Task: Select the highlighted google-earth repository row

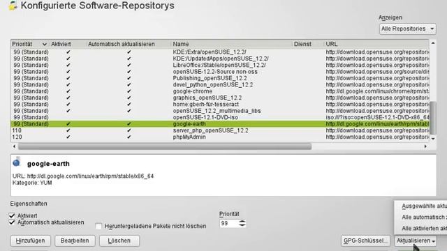Action: (x=220, y=124)
